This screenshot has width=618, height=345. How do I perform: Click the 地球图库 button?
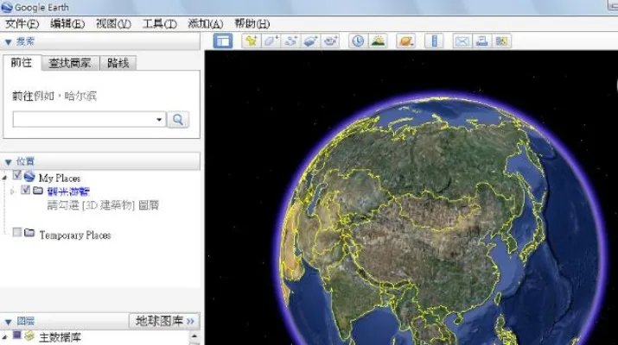point(164,321)
